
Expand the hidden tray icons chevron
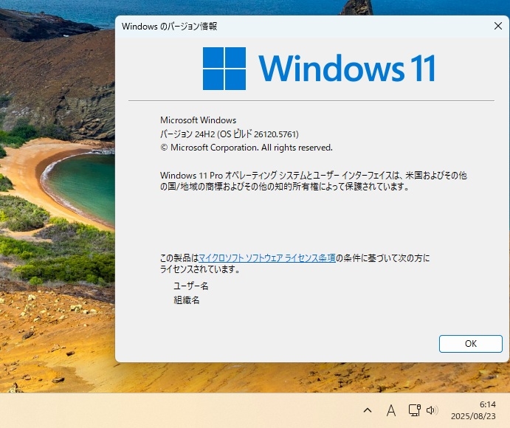[x=368, y=410]
